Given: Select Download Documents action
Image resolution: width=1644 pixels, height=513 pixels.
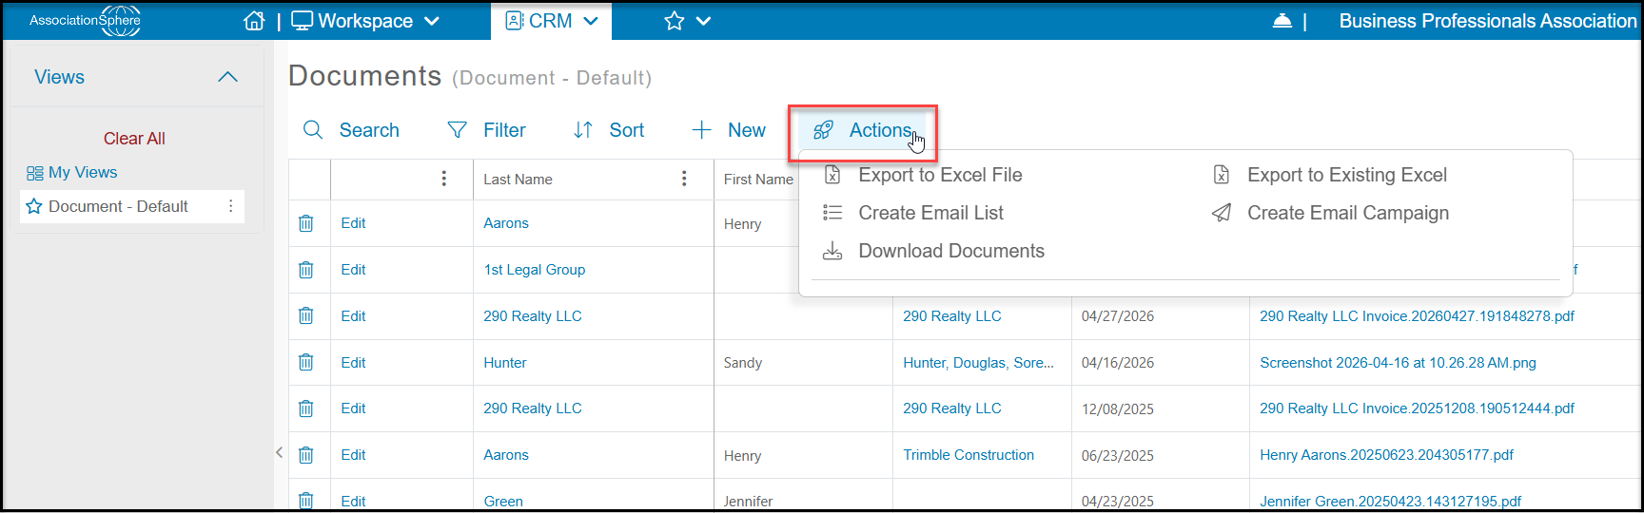Looking at the screenshot, I should (x=933, y=251).
